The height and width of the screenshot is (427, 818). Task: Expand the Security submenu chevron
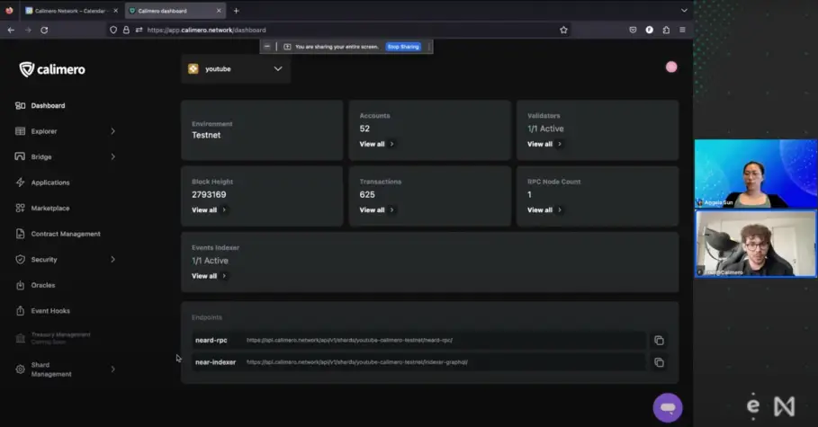click(x=112, y=259)
